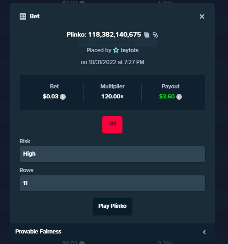Click the bet link chain icon

(155, 35)
